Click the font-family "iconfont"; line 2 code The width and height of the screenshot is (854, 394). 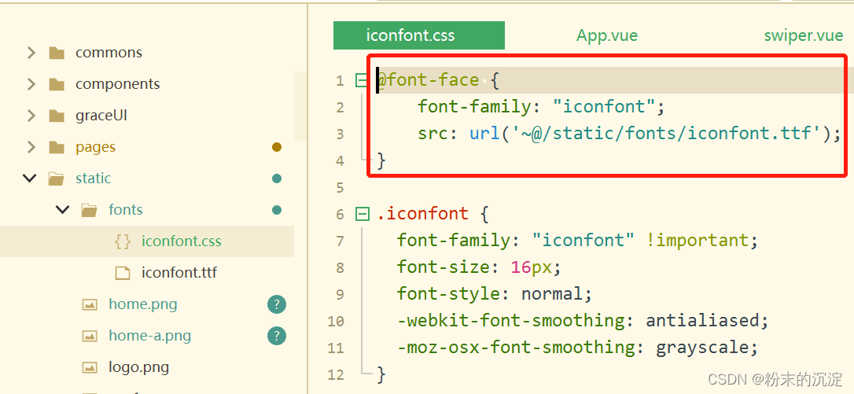541,107
